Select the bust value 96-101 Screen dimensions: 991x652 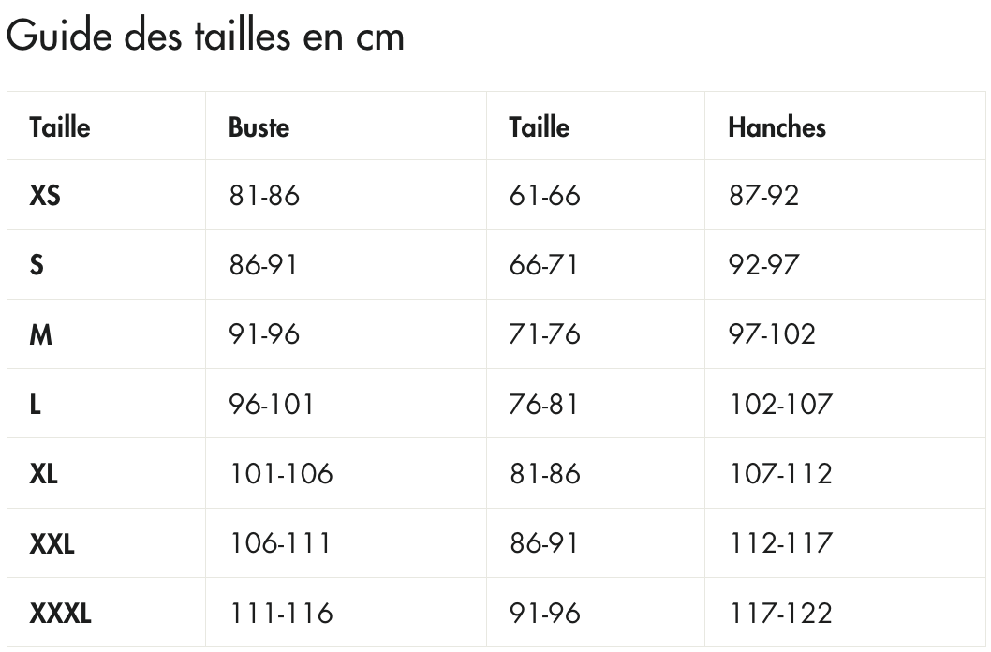[271, 405]
